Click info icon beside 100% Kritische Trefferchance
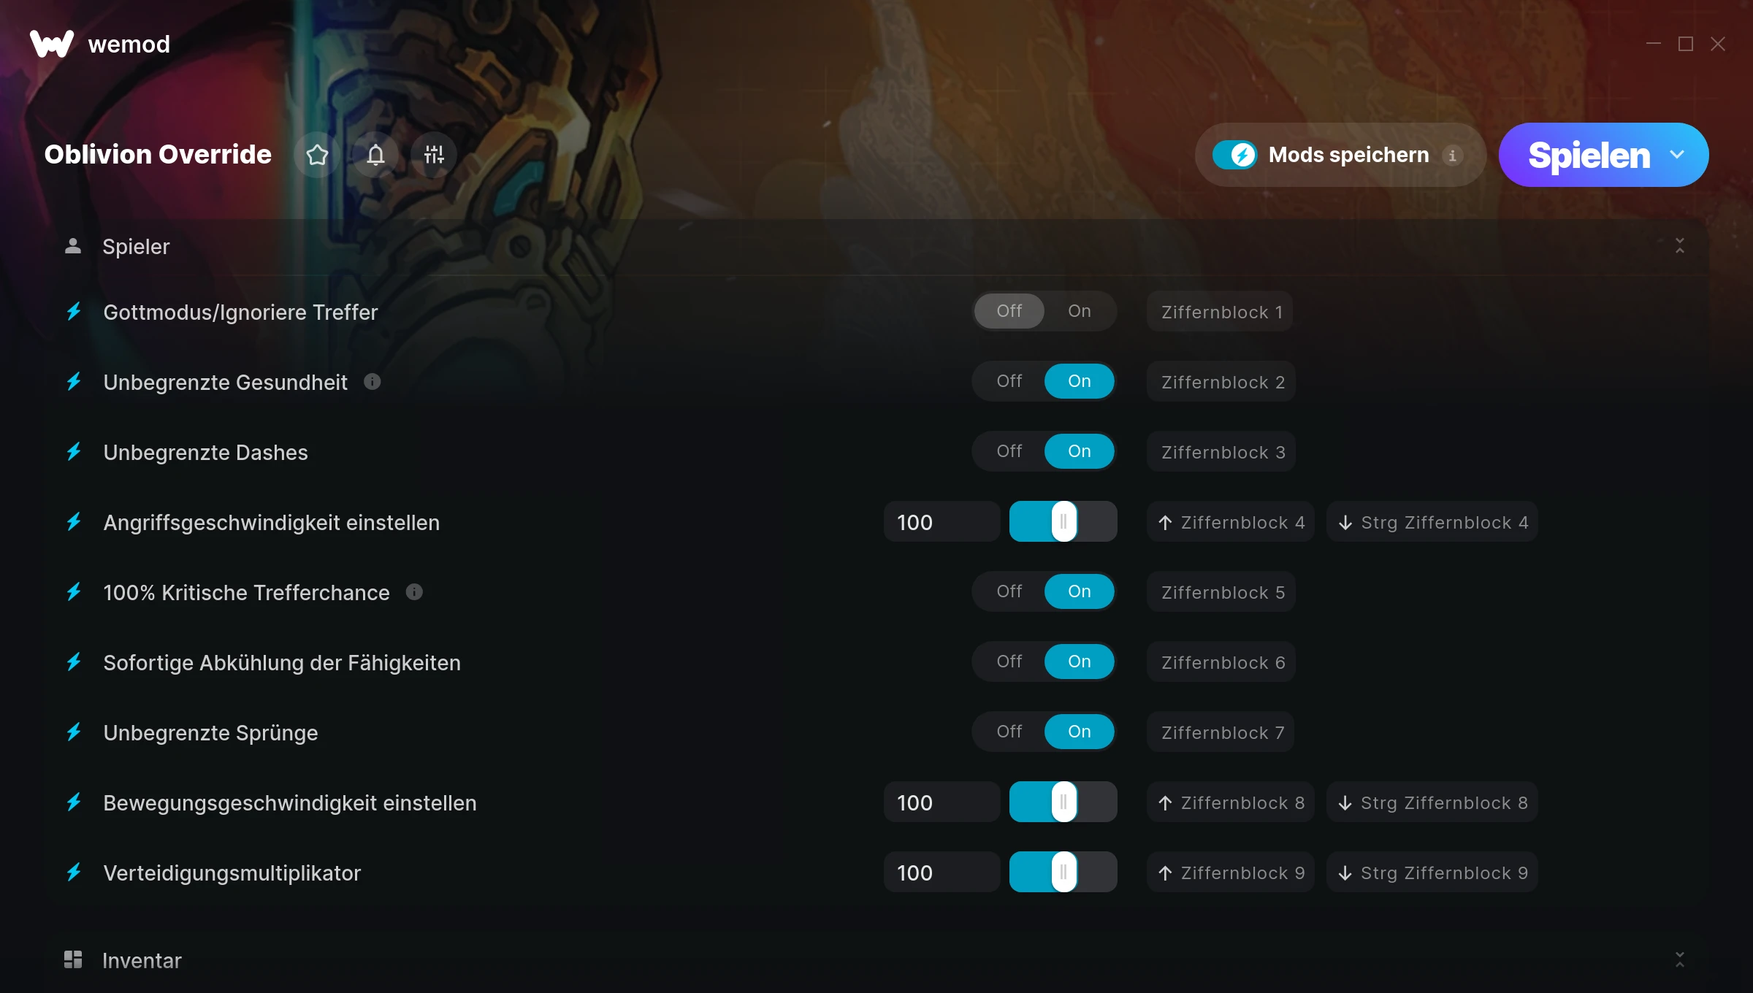 (x=414, y=592)
